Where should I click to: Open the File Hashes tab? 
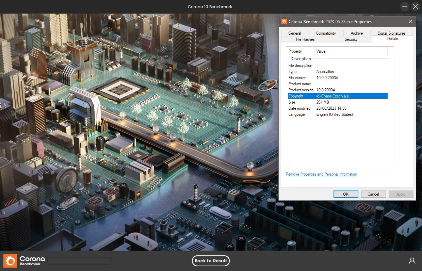click(x=305, y=39)
